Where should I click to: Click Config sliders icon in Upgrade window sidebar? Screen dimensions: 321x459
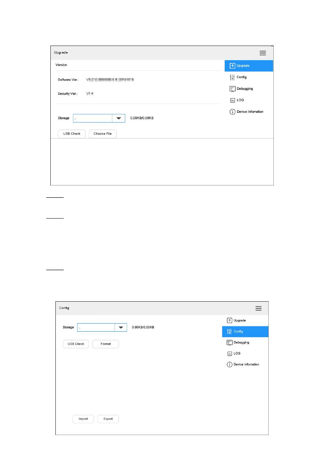point(232,77)
